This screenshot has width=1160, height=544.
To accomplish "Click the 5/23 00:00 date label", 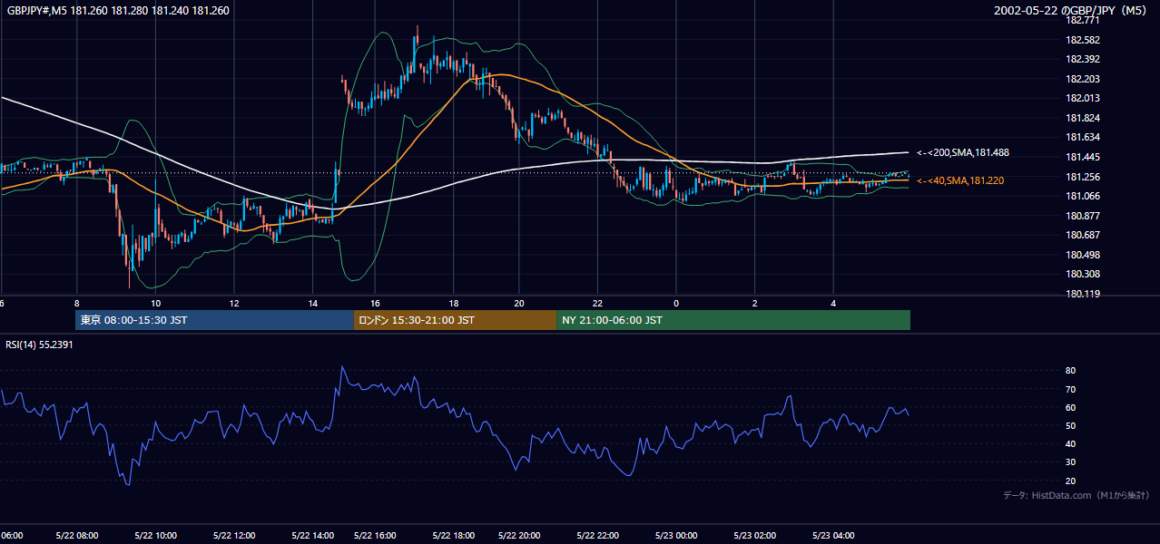I will (x=675, y=536).
